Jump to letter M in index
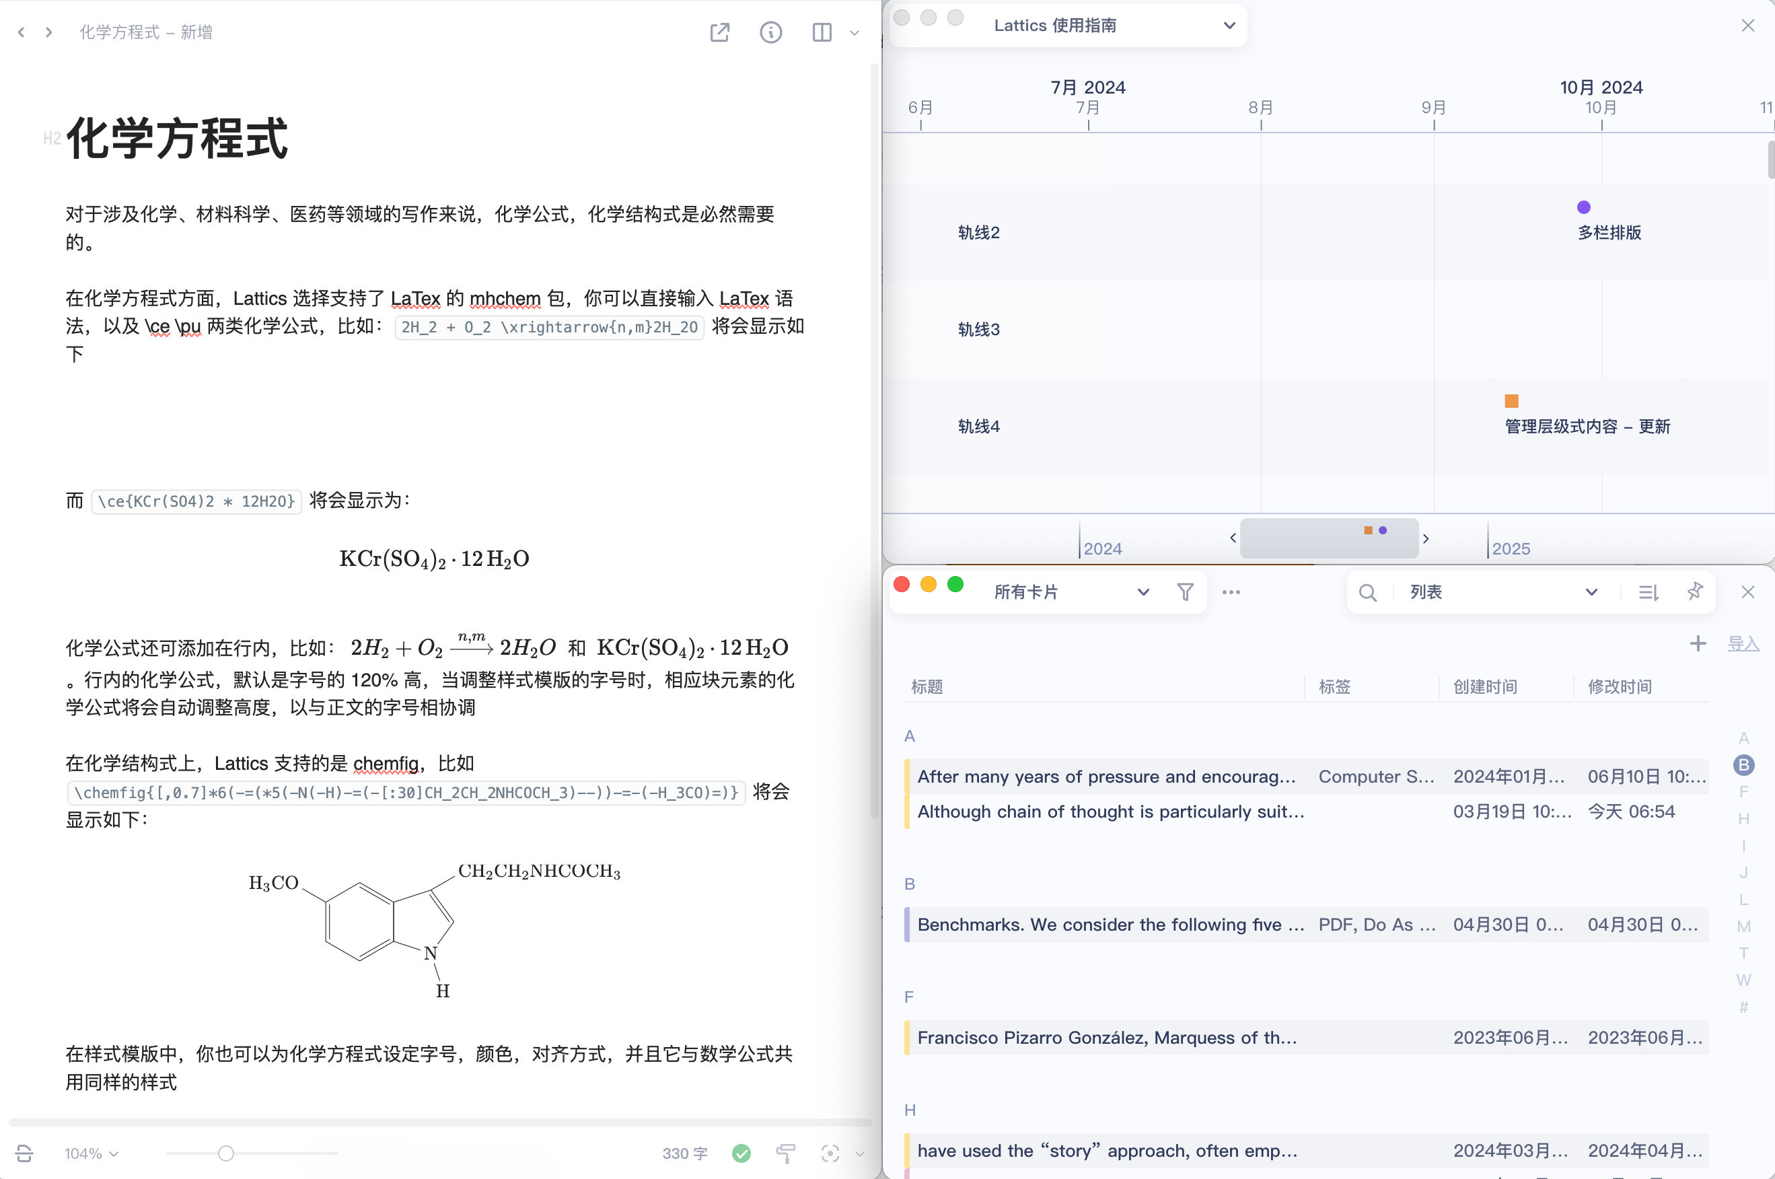Screen dimensions: 1775x1179 click(1743, 927)
